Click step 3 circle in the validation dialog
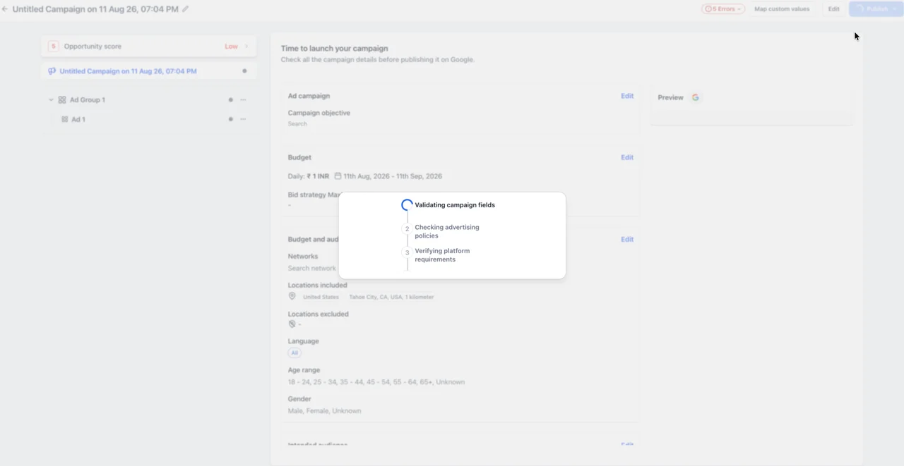 [407, 252]
